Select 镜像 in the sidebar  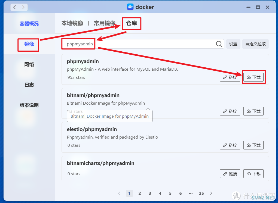pyautogui.click(x=29, y=44)
